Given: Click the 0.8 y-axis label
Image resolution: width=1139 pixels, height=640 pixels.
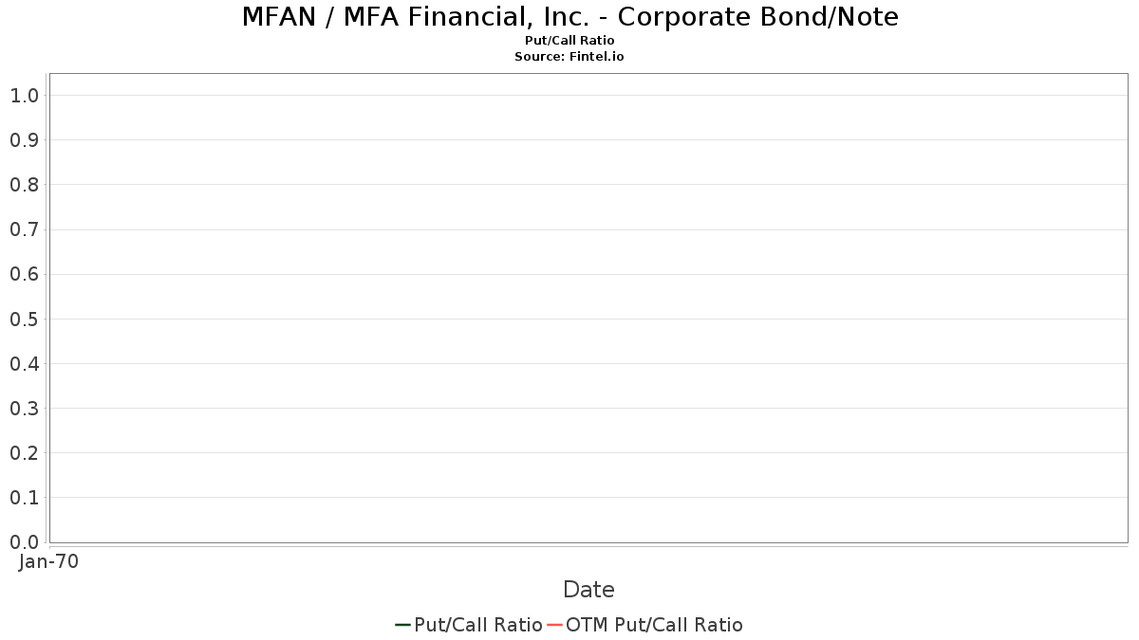Looking at the screenshot, I should click(24, 185).
